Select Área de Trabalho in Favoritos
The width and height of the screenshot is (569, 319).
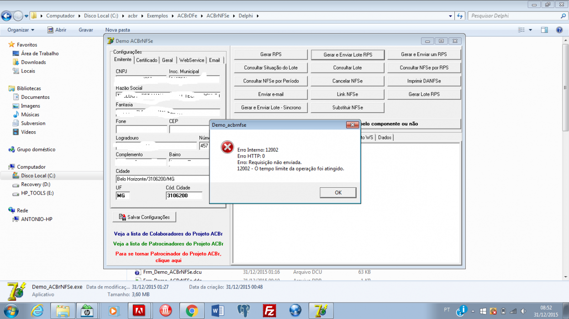pos(40,53)
